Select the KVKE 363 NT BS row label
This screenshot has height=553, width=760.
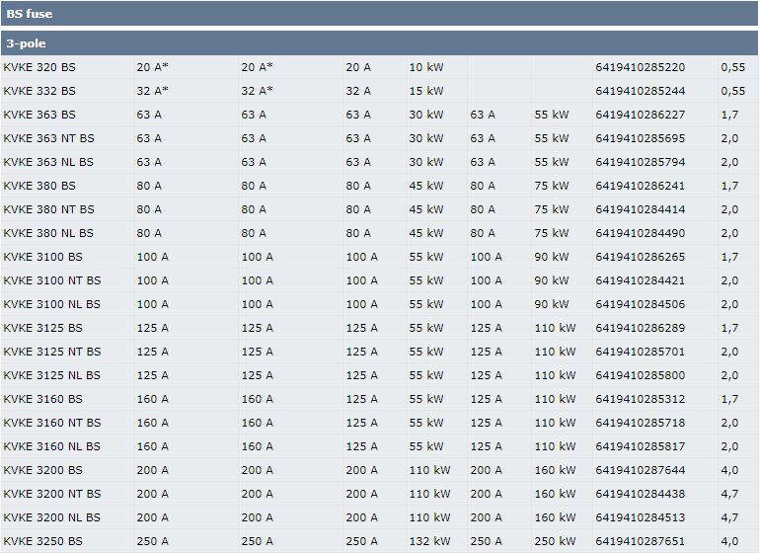48,138
